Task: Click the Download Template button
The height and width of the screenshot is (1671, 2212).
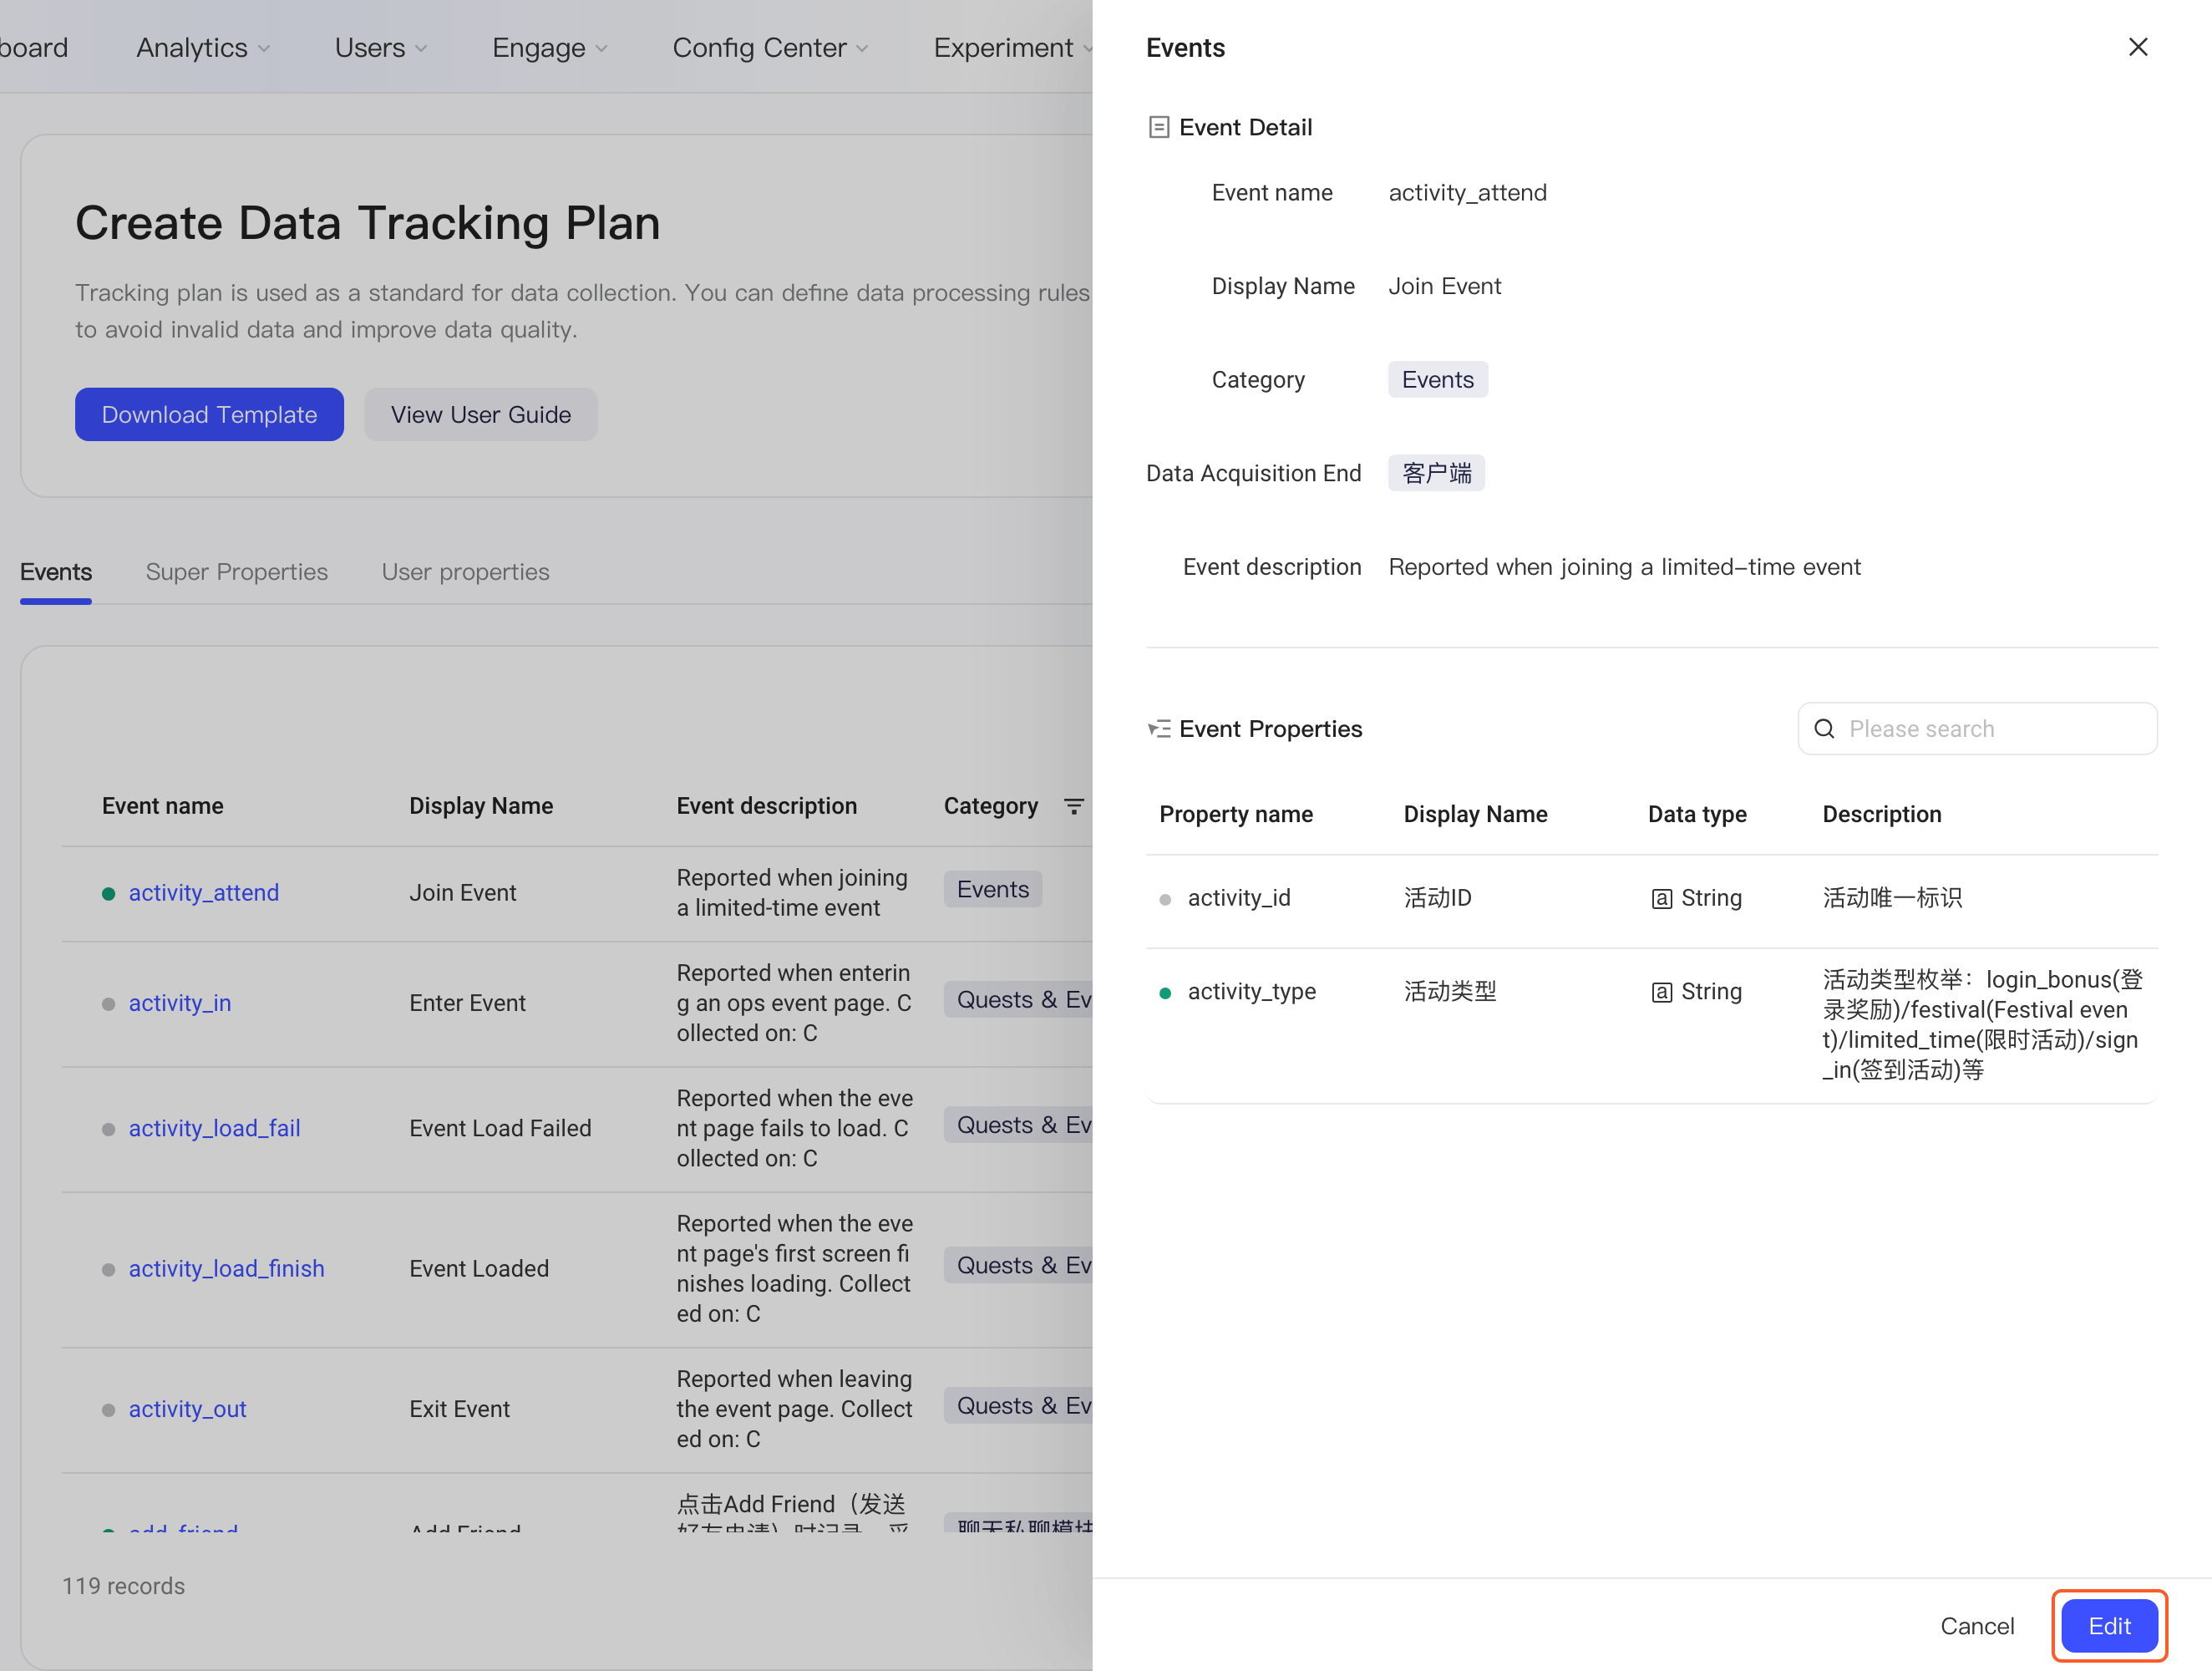Action: click(x=209, y=414)
